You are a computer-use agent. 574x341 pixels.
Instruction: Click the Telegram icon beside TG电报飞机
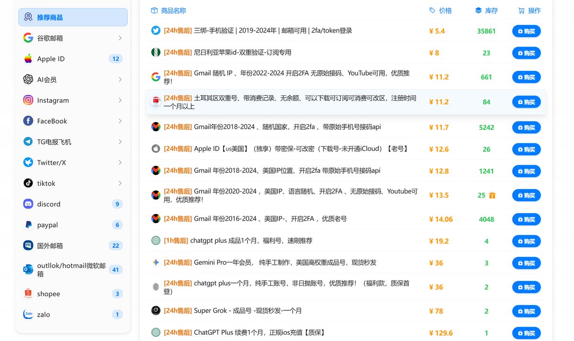point(28,141)
